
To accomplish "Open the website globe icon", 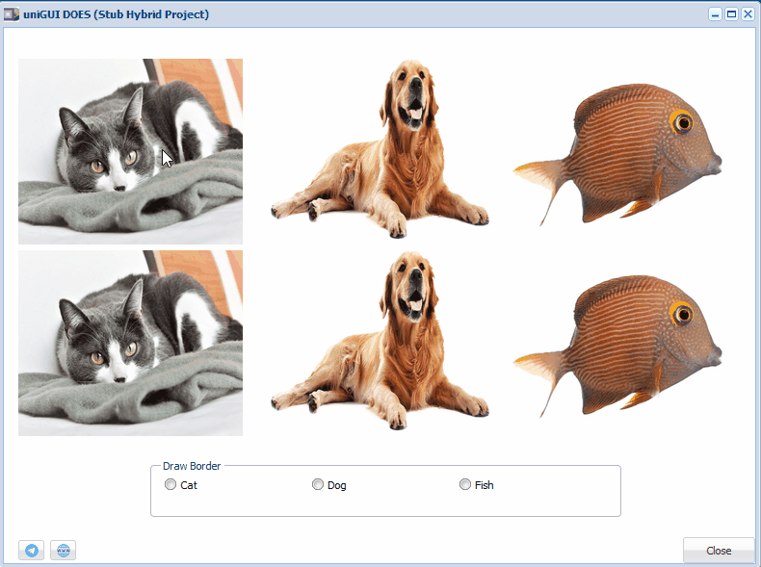I will tap(63, 550).
